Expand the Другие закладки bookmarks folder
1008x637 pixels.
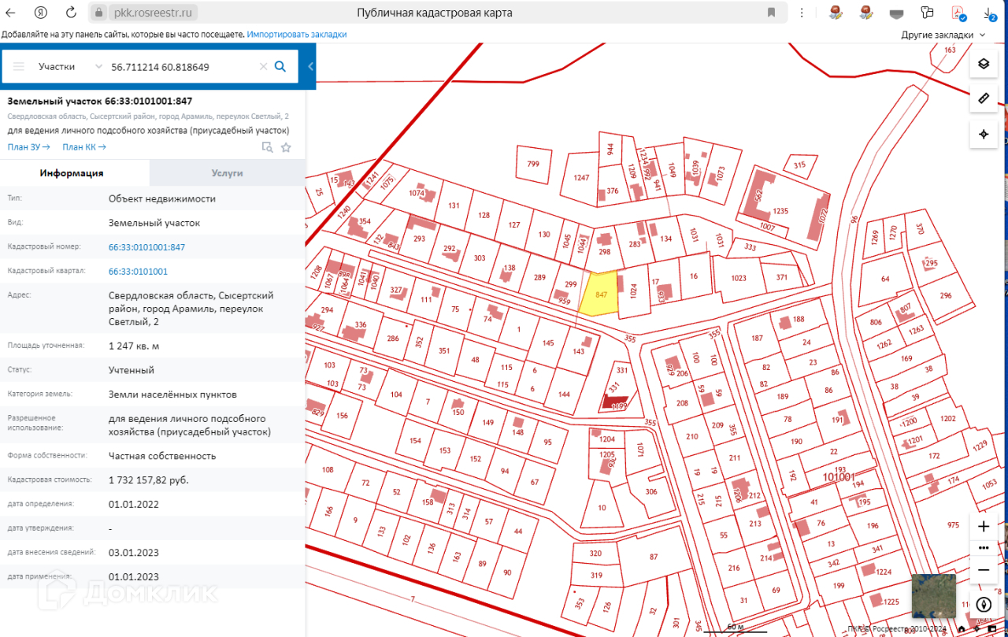(943, 35)
